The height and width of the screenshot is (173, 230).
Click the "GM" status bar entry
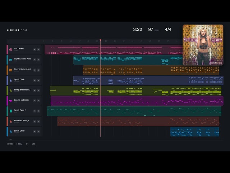coord(33,144)
